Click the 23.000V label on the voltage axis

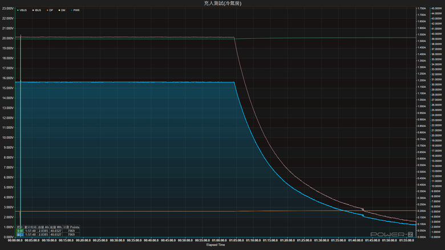point(8,9)
